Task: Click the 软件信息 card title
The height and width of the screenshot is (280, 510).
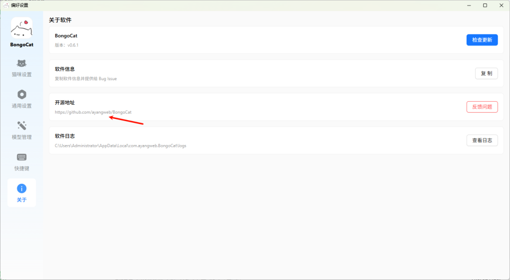Action: tap(65, 69)
